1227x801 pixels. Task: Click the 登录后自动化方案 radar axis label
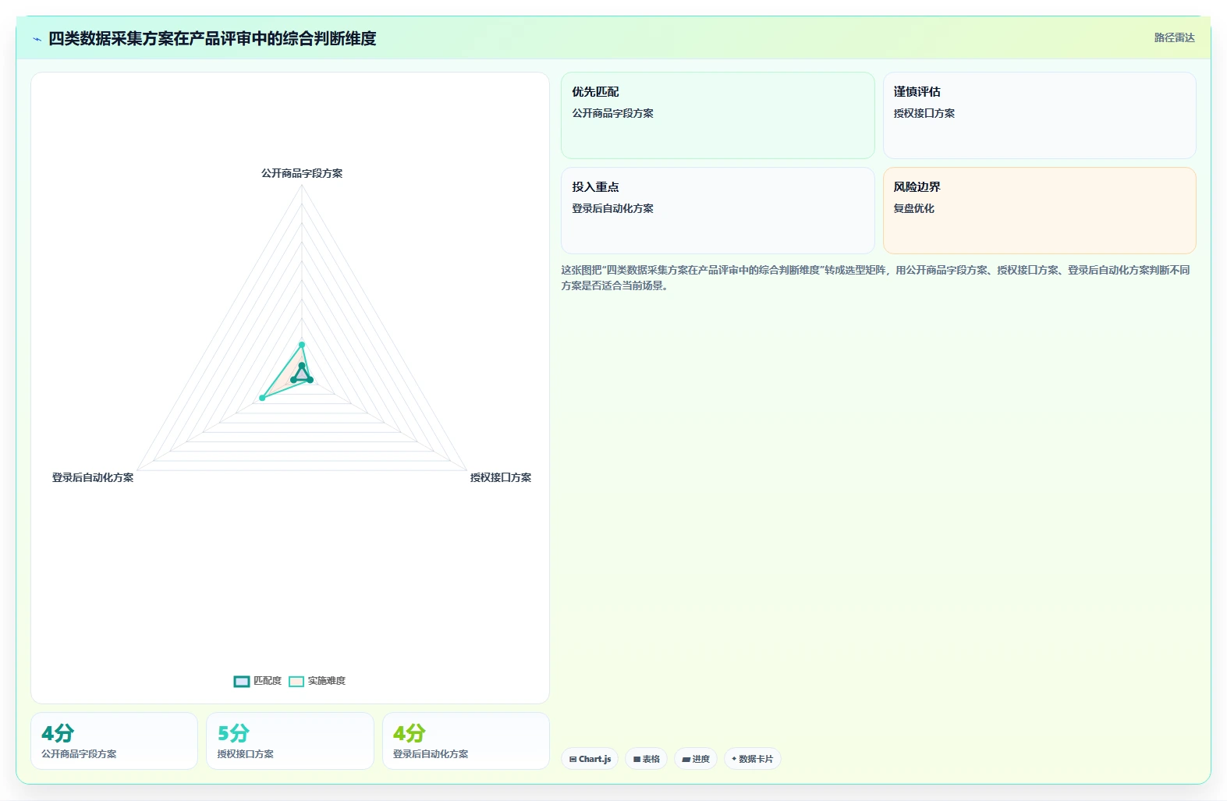93,477
